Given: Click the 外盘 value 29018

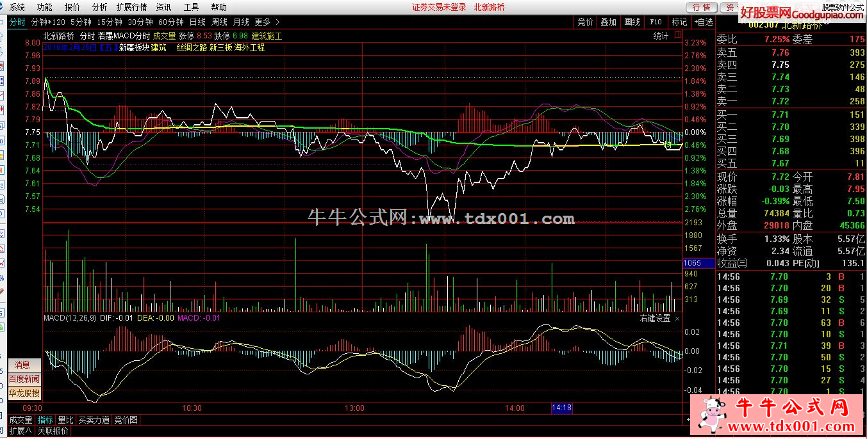Looking at the screenshot, I should (x=777, y=225).
